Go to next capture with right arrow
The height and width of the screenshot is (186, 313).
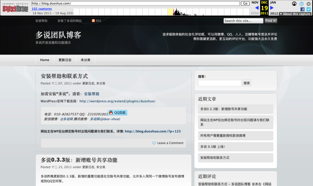coord(272,8)
